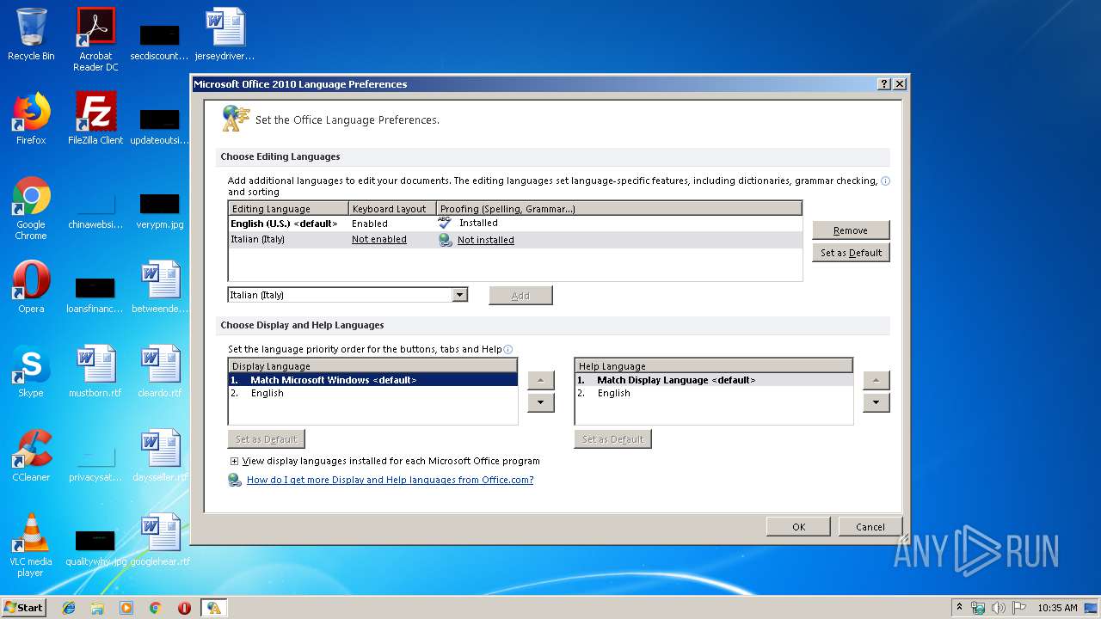Select the cleardo.rtf document icon
1101x619 pixels.
159,371
